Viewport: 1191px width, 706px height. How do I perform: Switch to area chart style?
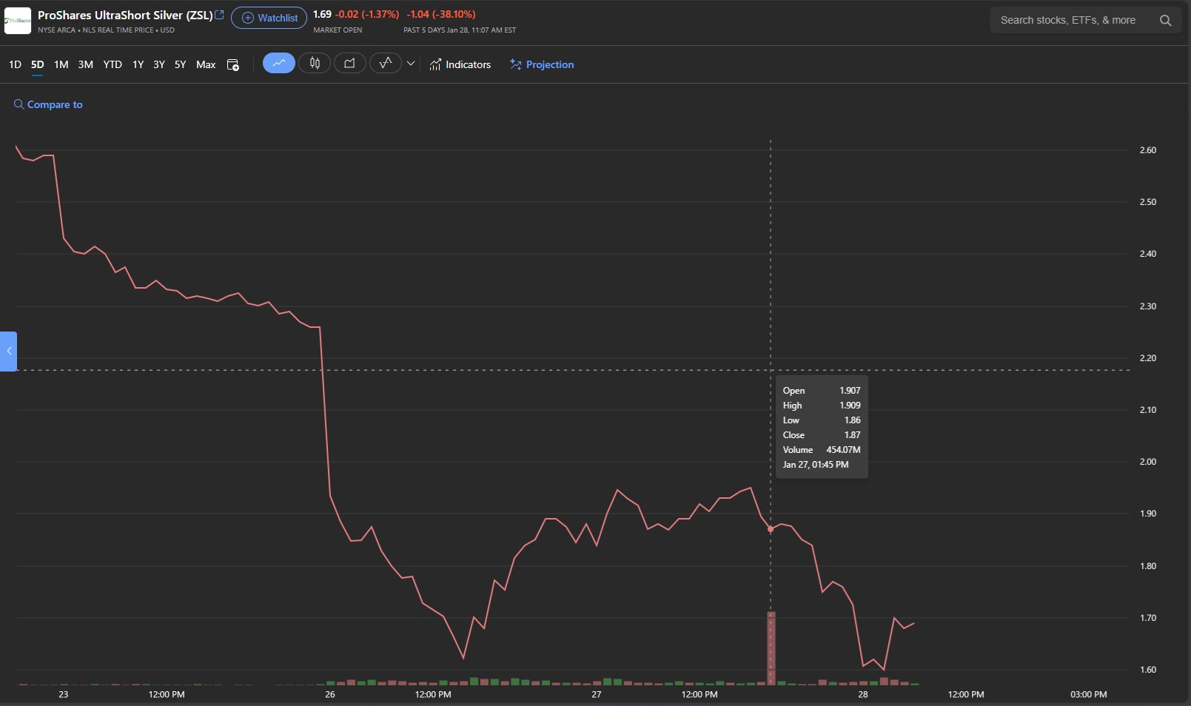coord(349,64)
